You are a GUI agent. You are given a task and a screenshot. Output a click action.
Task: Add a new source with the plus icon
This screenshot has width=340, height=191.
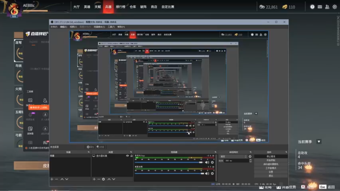[x=94, y=179]
